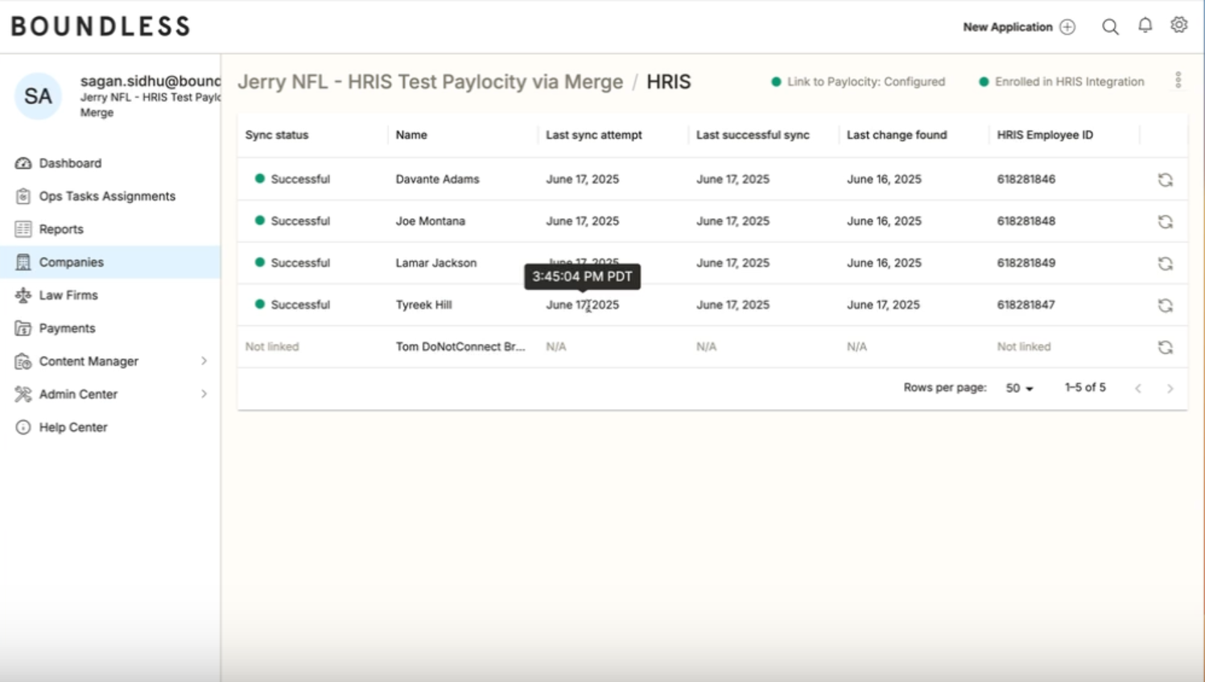
Task: Click the HRIS breadcrumb heading
Action: click(669, 81)
